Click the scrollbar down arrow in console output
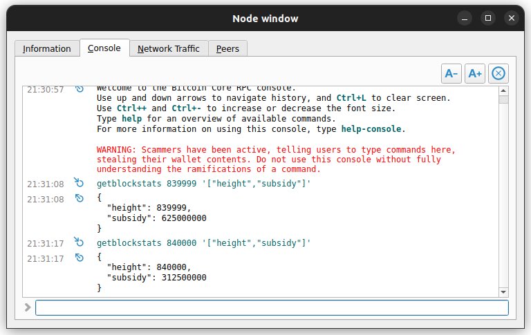This screenshot has width=531, height=335. pos(503,291)
